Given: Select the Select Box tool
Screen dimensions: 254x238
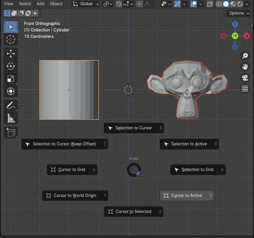Looking at the screenshot, I should click(11, 27).
